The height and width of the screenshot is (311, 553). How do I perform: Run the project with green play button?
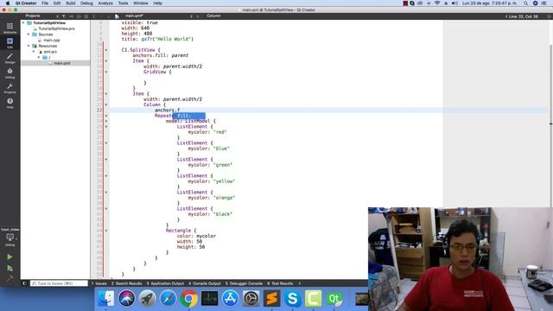[10, 257]
